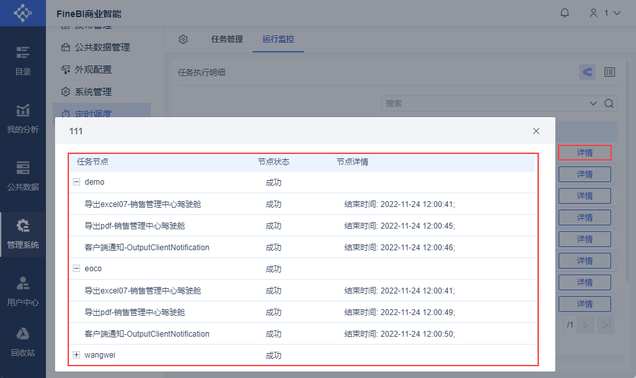Switch to list view icon
The image size is (636, 378).
coord(610,72)
